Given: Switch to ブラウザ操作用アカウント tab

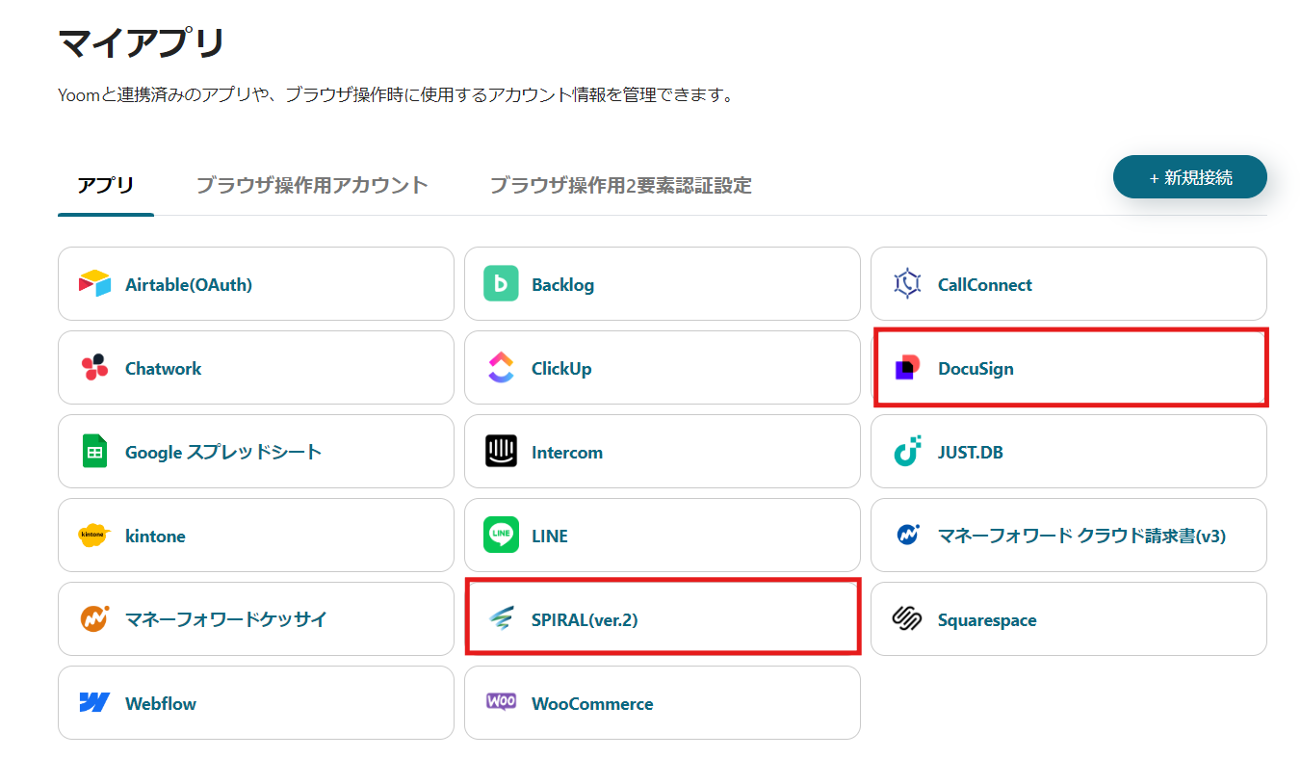Looking at the screenshot, I should [x=312, y=186].
